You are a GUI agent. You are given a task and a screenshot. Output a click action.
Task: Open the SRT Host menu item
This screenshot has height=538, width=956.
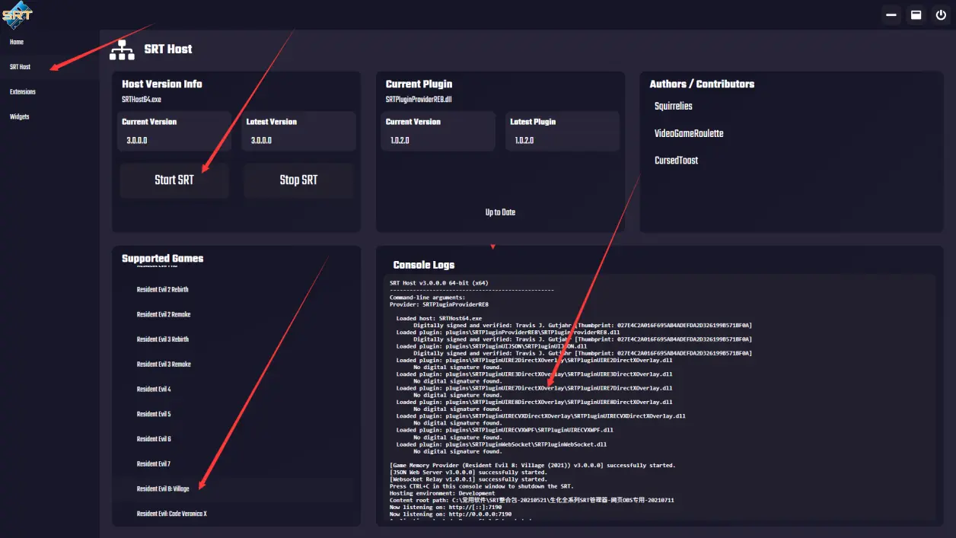(x=20, y=67)
